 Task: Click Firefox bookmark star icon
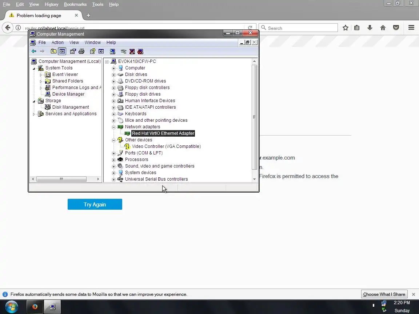tap(345, 28)
